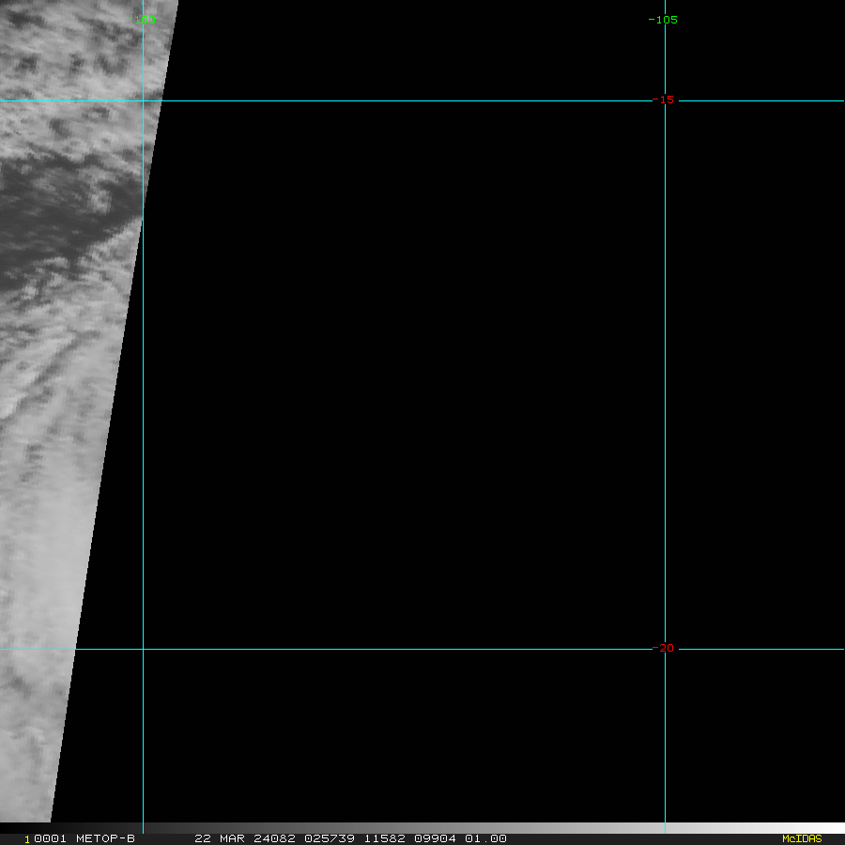Click grid intersection of -105 and -15
Viewport: 845px width, 845px height.
[665, 100]
